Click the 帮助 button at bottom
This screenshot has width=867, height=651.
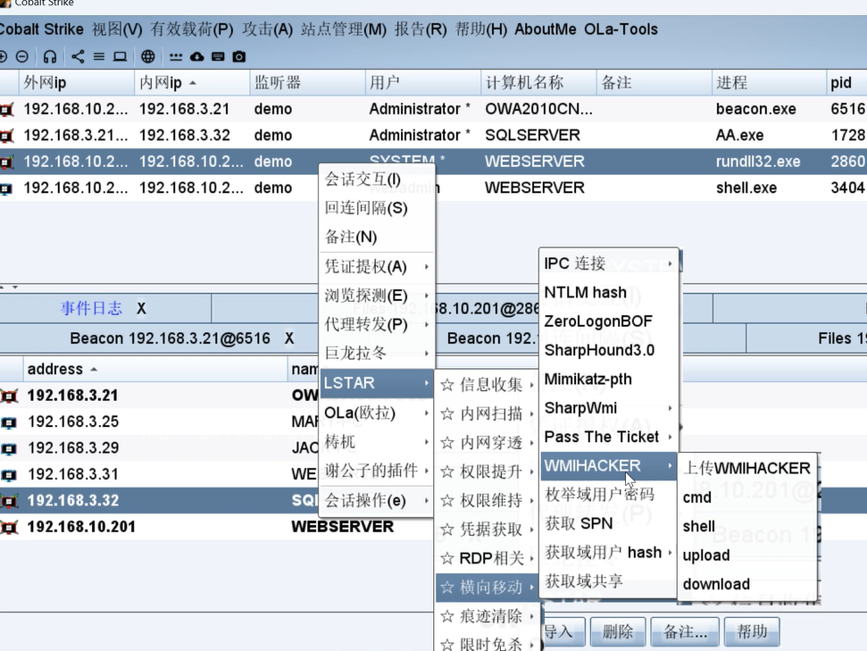[752, 631]
